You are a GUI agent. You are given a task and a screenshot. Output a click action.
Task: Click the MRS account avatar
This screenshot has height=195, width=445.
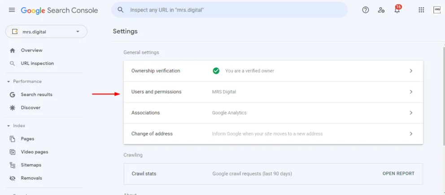437,10
